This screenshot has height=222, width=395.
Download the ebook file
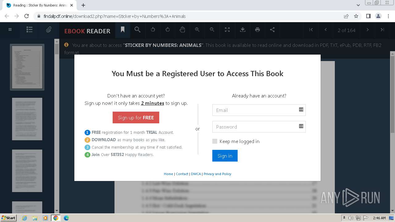tap(243, 30)
